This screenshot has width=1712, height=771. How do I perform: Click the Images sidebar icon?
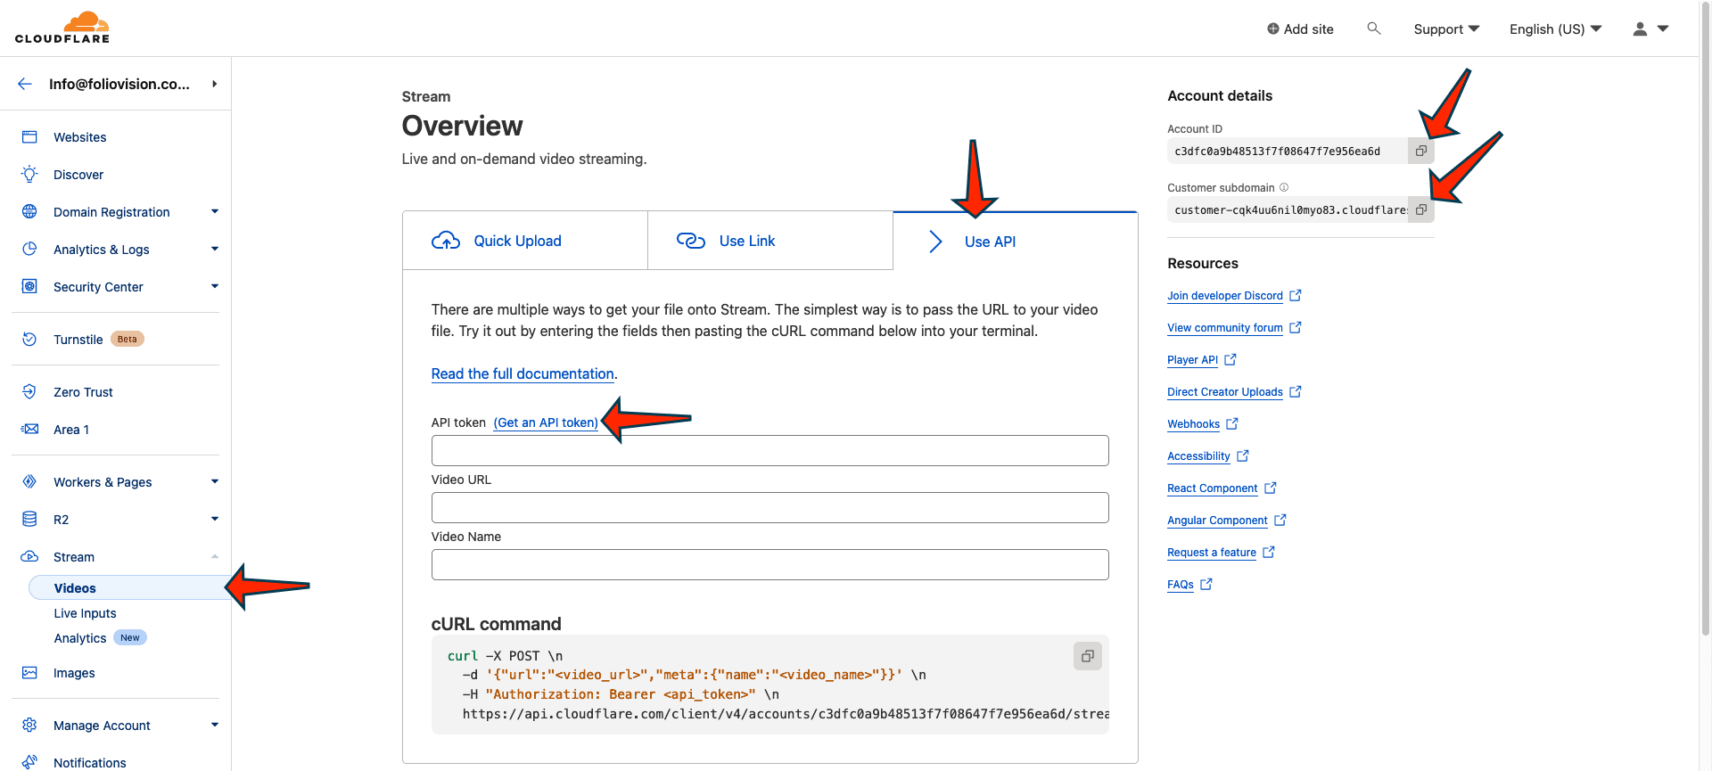[29, 673]
